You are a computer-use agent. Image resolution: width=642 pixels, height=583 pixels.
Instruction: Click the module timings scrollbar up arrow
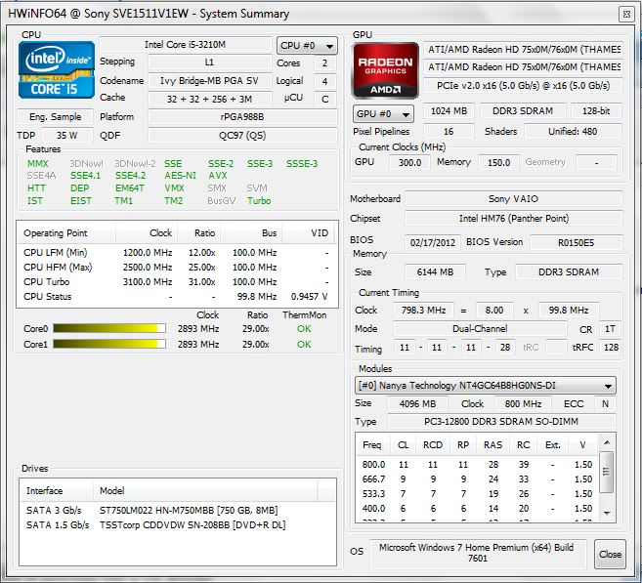pos(607,442)
